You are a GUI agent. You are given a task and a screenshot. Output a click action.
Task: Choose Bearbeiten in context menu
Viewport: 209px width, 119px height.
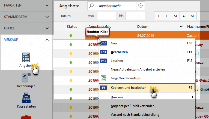(147, 52)
